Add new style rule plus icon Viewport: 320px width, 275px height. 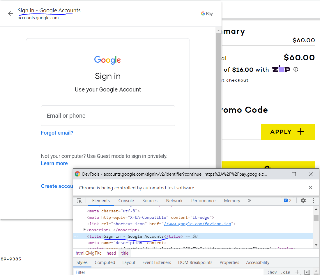297,272
